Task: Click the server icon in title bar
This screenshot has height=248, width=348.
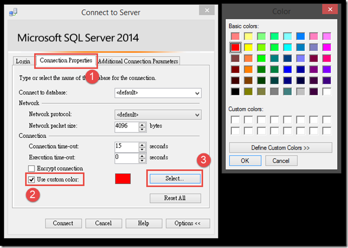Action: (13, 12)
